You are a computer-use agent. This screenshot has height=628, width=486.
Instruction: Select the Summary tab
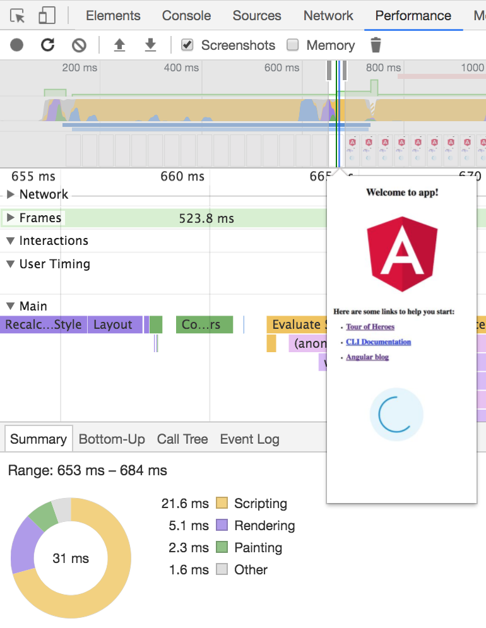pyautogui.click(x=39, y=439)
